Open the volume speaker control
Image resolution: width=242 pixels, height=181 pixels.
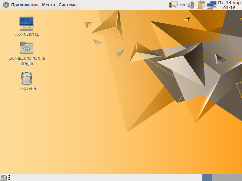191,5
